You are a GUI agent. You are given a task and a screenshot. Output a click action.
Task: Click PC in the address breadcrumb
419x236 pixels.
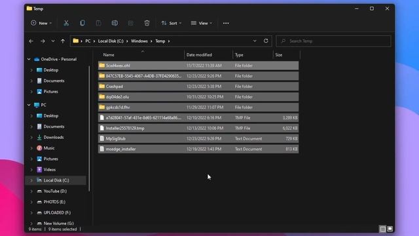pos(88,41)
